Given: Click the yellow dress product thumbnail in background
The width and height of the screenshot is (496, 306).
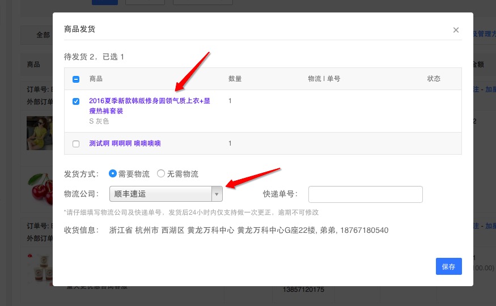Looking at the screenshot, I should click(40, 133).
